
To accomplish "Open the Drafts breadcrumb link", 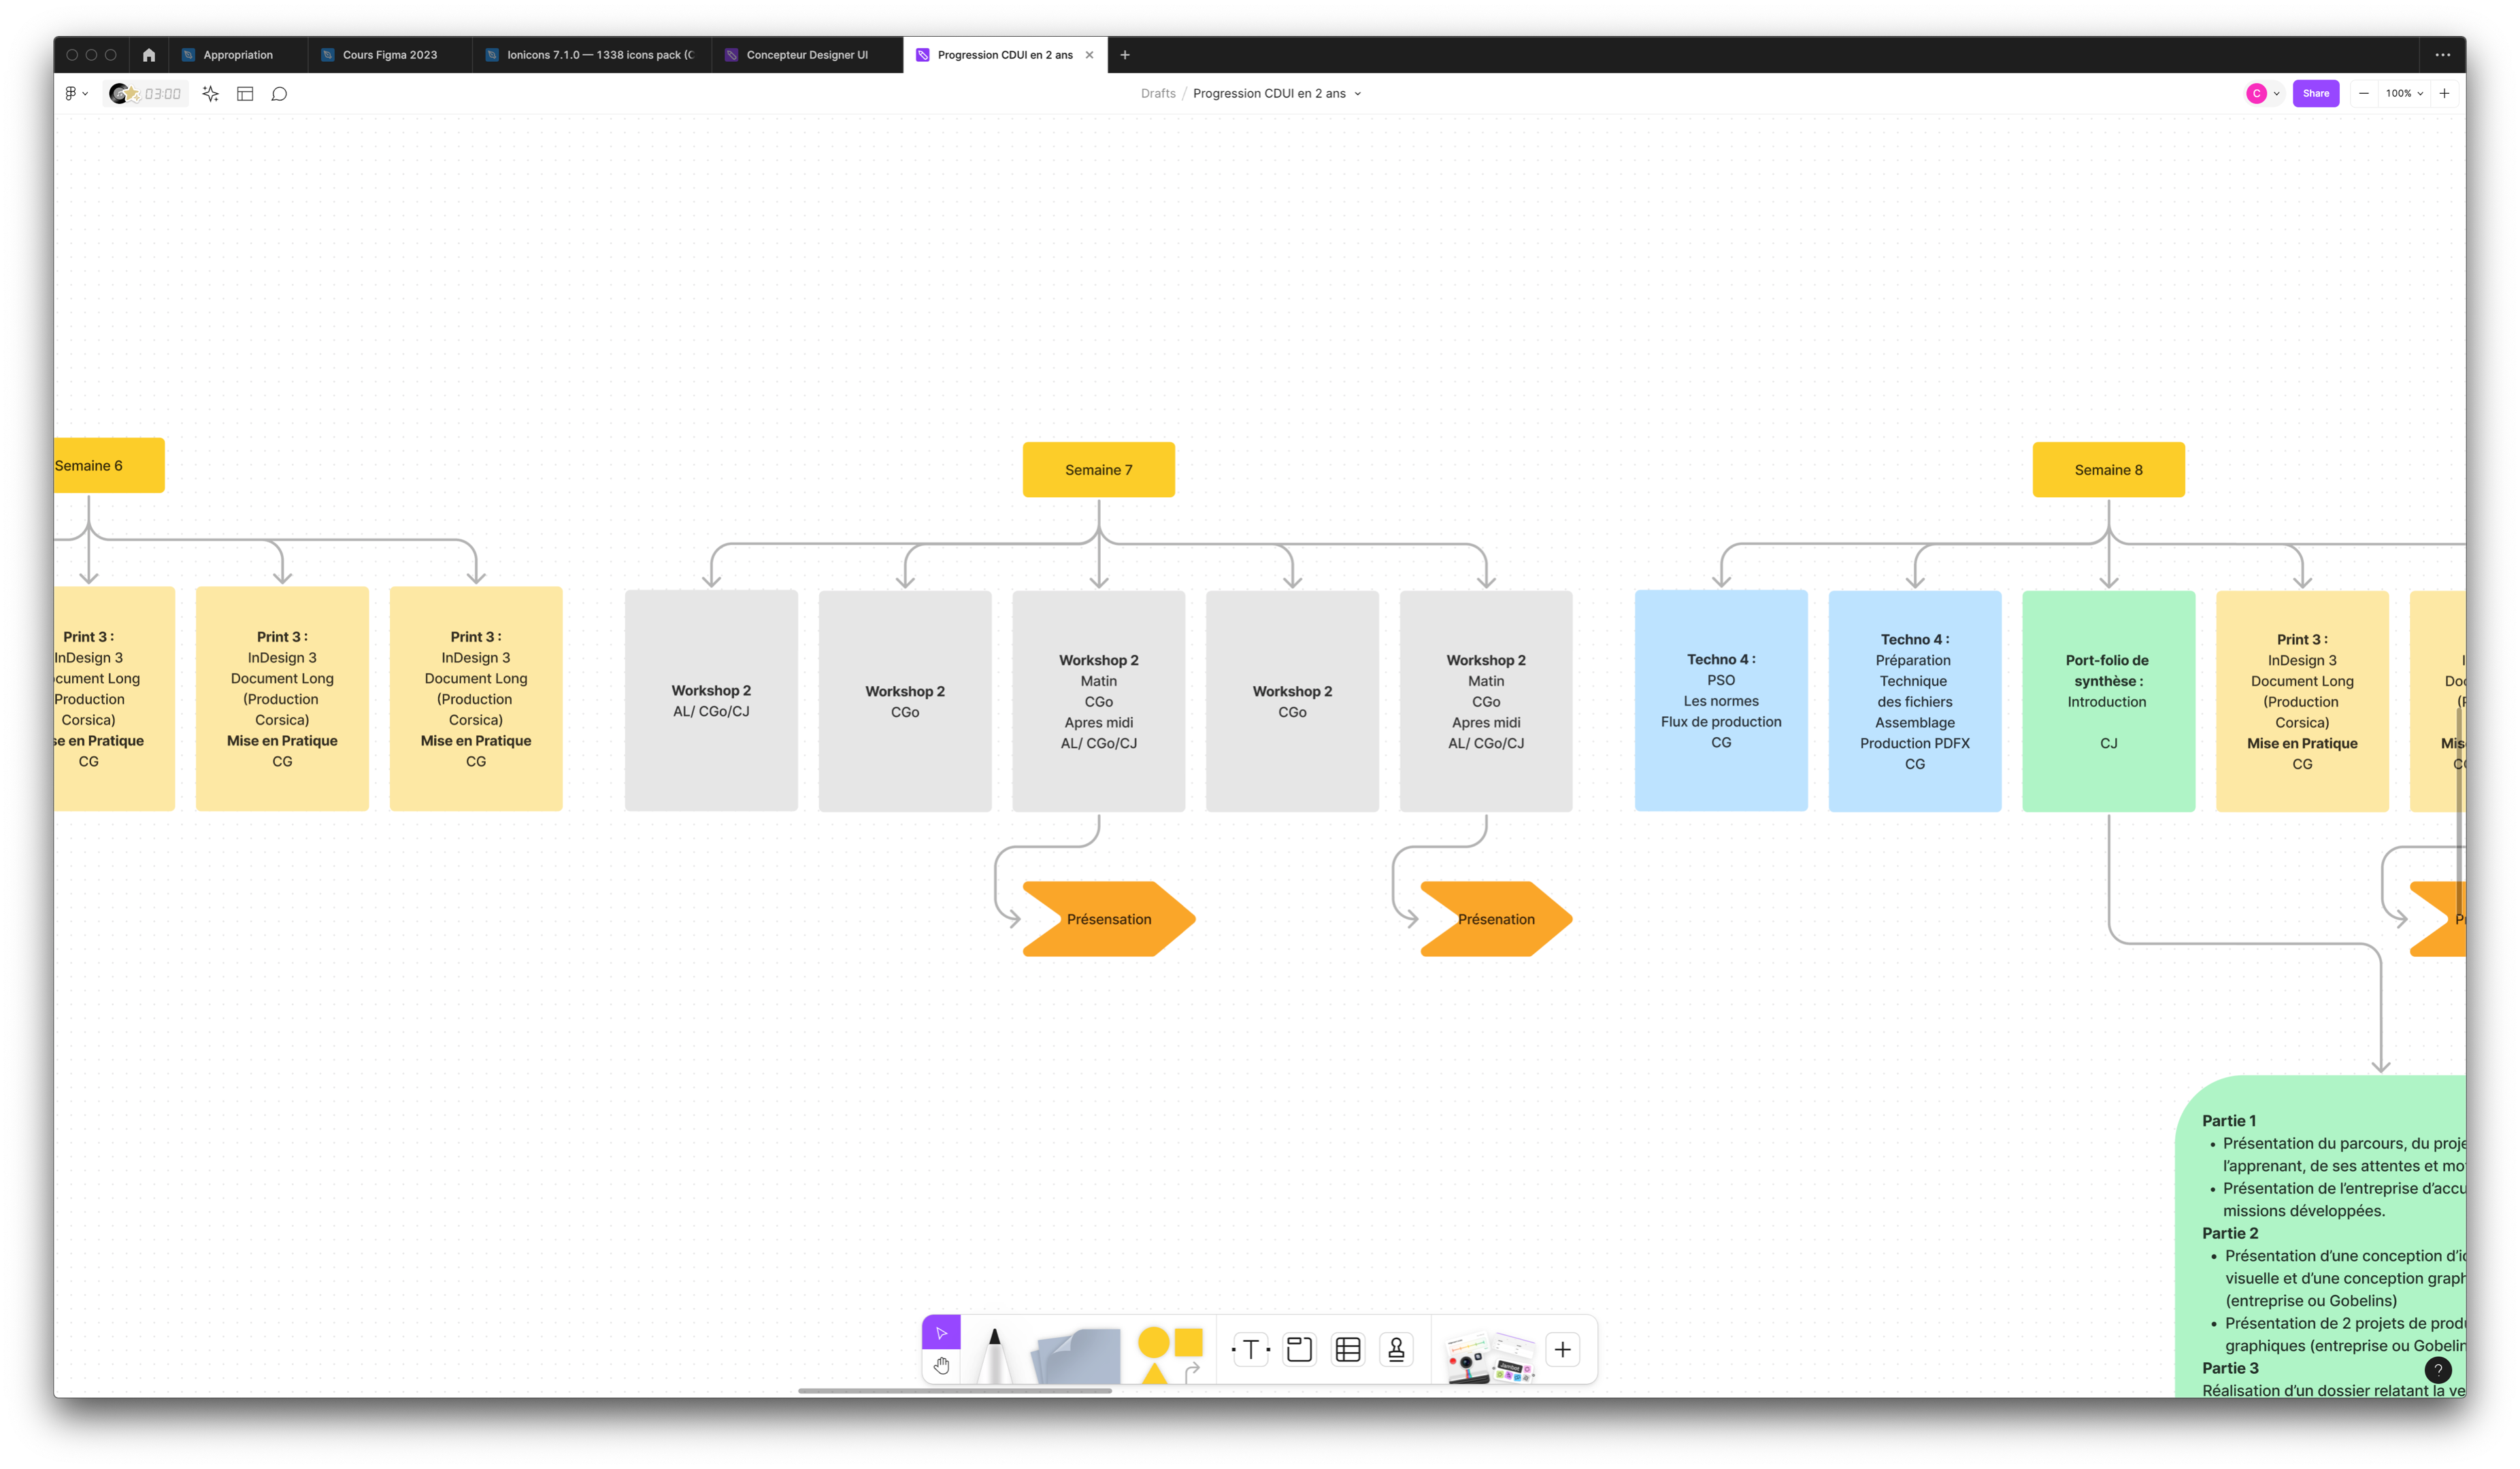I will 1158,94.
